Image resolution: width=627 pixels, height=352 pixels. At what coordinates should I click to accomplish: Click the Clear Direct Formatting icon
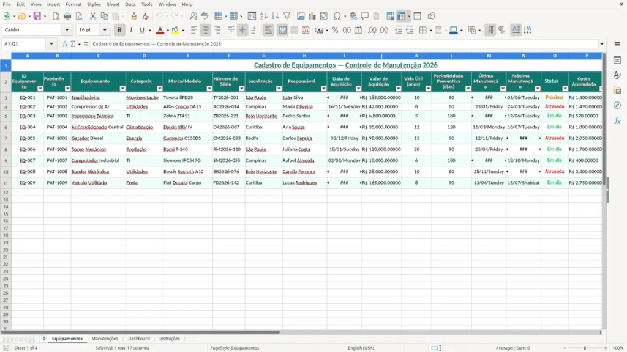coord(146,16)
